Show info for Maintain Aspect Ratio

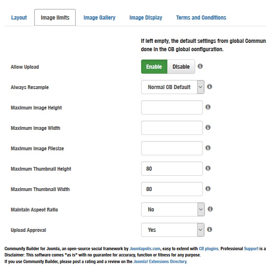(x=210, y=209)
